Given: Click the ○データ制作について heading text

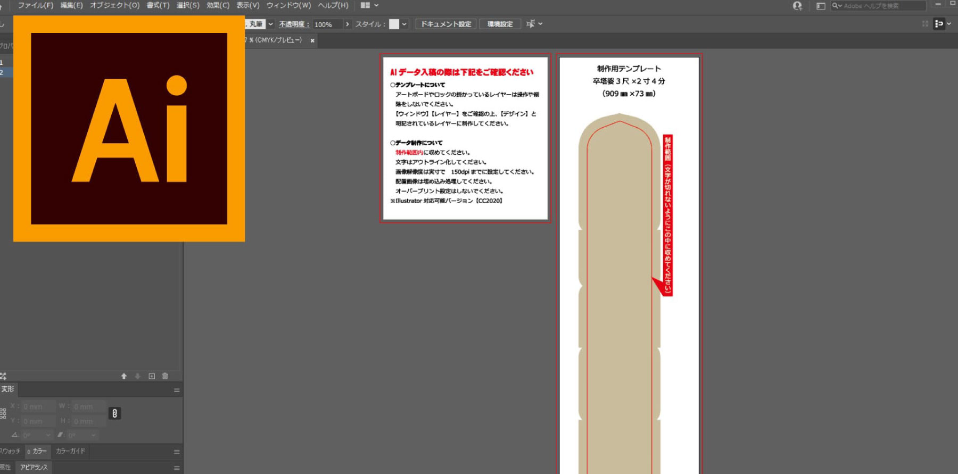Looking at the screenshot, I should 416,143.
